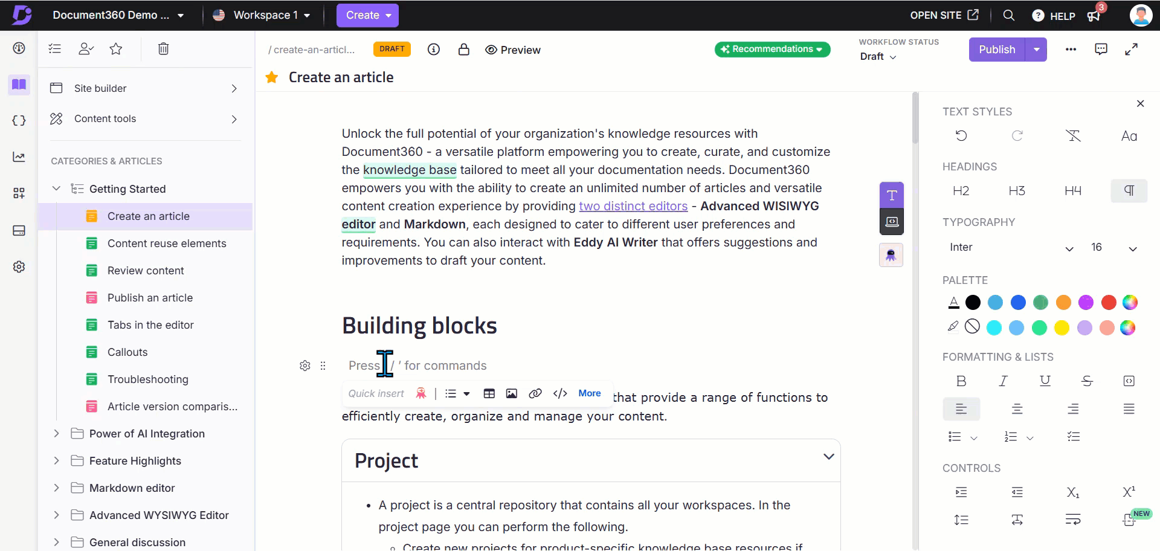Toggle the favorite star beside article title
Image resolution: width=1160 pixels, height=551 pixels.
click(272, 77)
